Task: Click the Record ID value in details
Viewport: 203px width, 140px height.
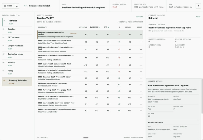Action: tap(158, 100)
